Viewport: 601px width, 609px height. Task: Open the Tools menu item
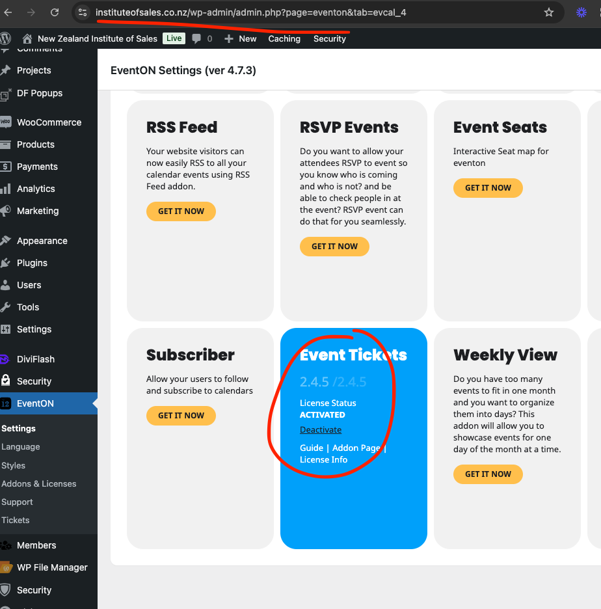[28, 307]
